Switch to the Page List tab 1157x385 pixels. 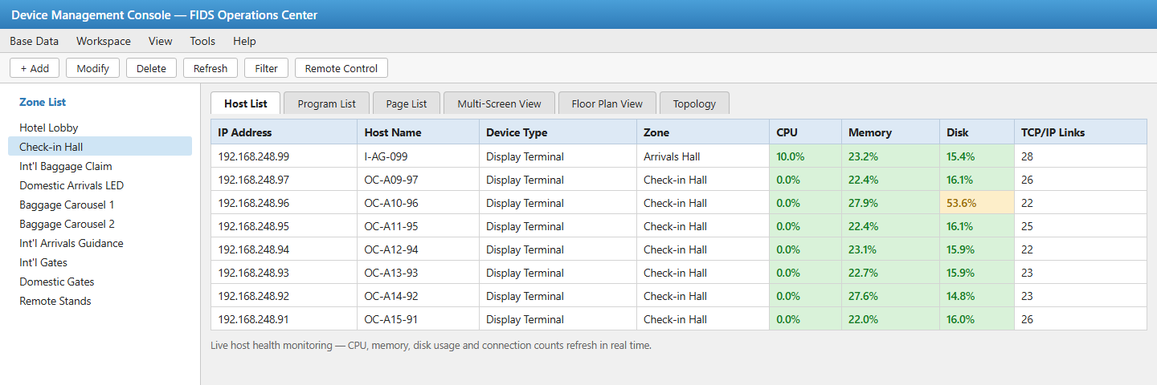click(407, 103)
